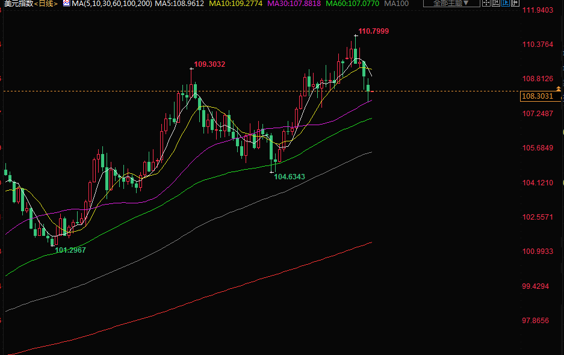Click the MA(5,10,30,60,100,200) parameters label
The height and width of the screenshot is (355, 564).
[112, 4]
